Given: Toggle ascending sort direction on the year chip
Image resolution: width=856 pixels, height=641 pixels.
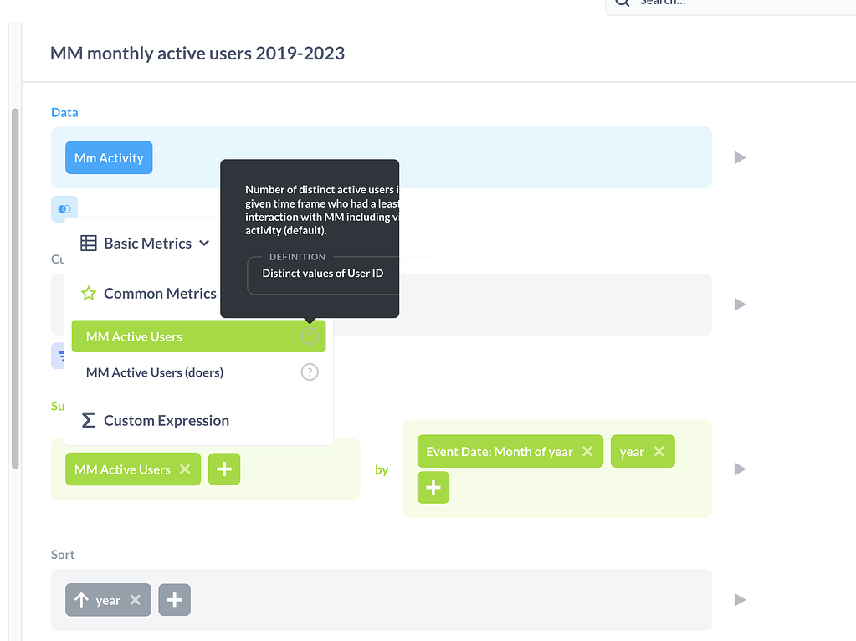Looking at the screenshot, I should (x=82, y=599).
